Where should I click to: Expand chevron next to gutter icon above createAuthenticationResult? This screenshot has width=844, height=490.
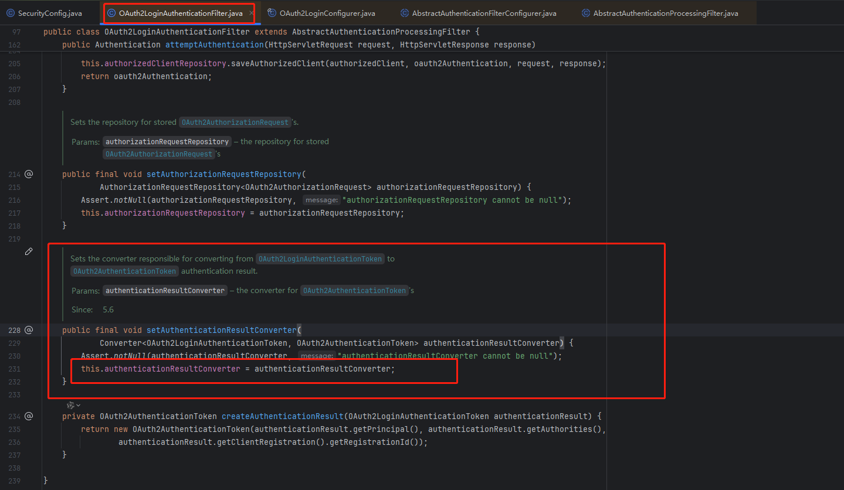(77, 404)
